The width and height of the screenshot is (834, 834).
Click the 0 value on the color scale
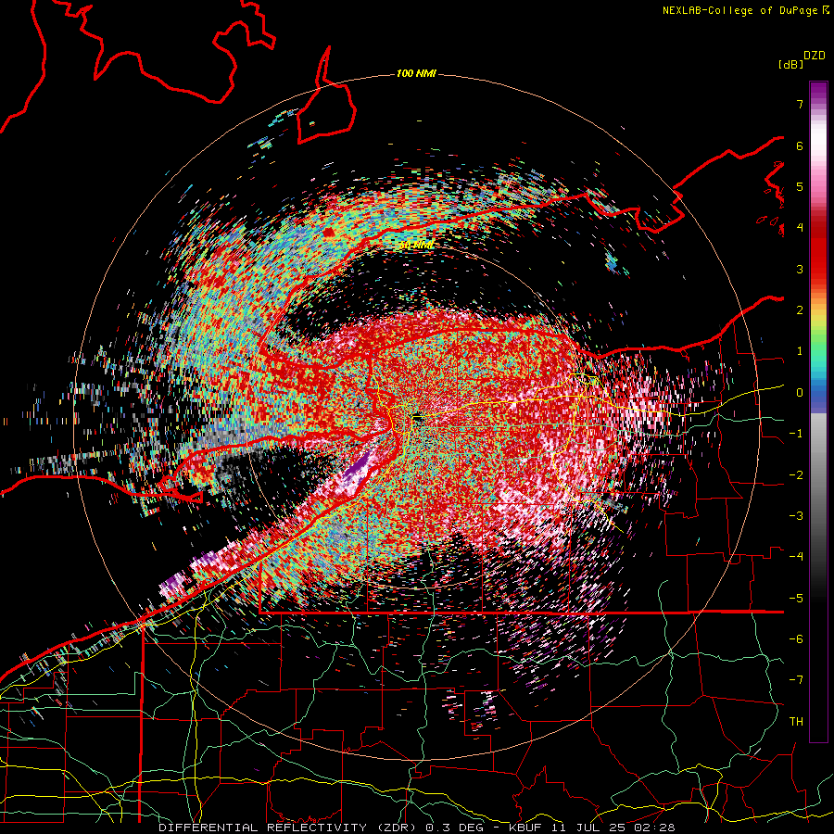point(800,393)
